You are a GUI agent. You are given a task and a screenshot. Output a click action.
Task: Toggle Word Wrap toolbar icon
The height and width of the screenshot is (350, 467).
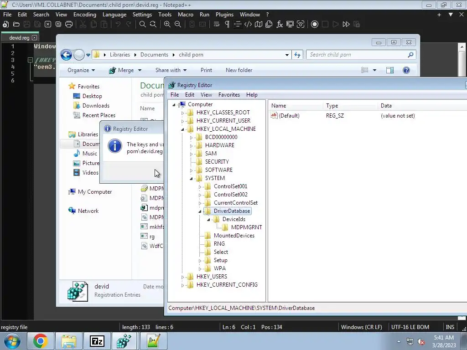[217, 25]
